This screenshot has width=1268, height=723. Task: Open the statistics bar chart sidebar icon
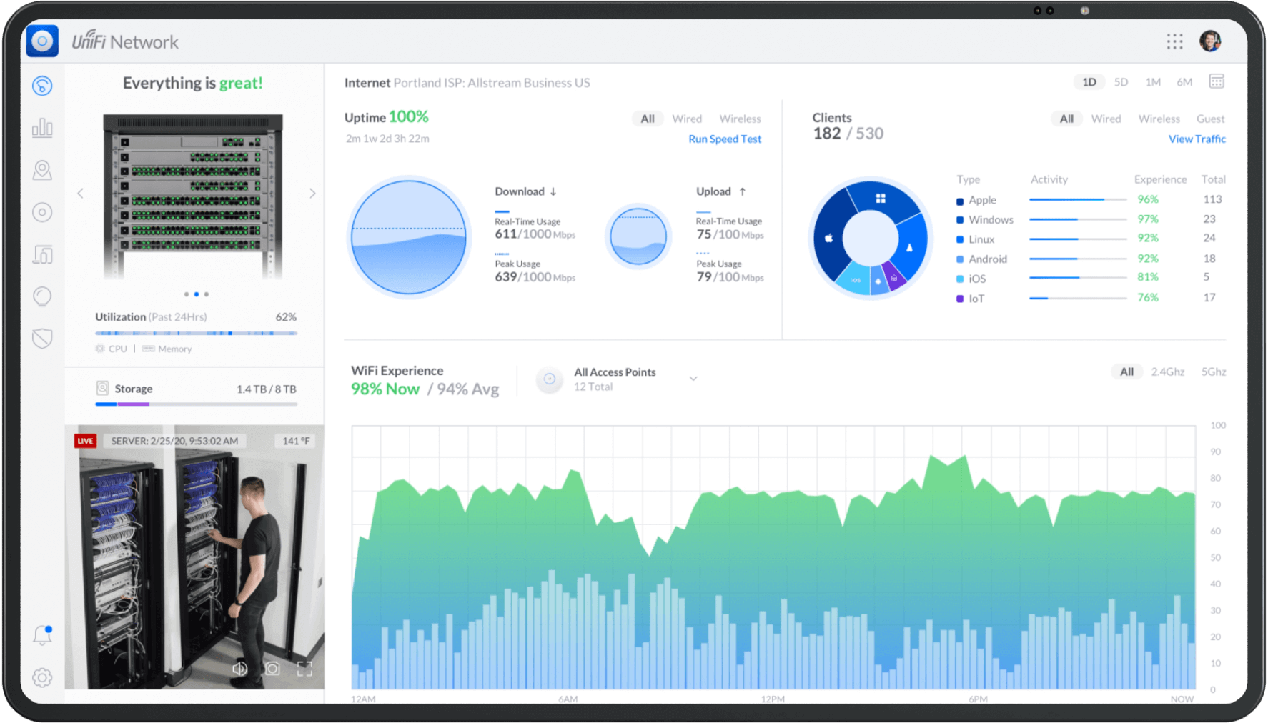tap(42, 128)
